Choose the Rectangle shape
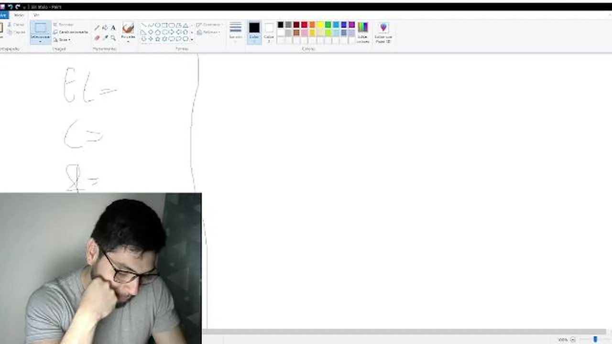This screenshot has width=612, height=344. [x=164, y=25]
